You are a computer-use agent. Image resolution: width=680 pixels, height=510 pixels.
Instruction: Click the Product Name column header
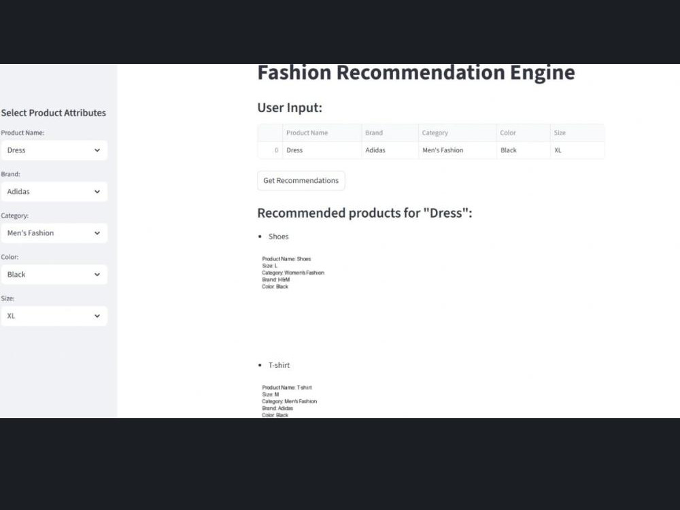click(x=322, y=133)
